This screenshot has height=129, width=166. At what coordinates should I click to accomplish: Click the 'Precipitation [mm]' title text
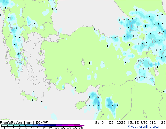17,123
